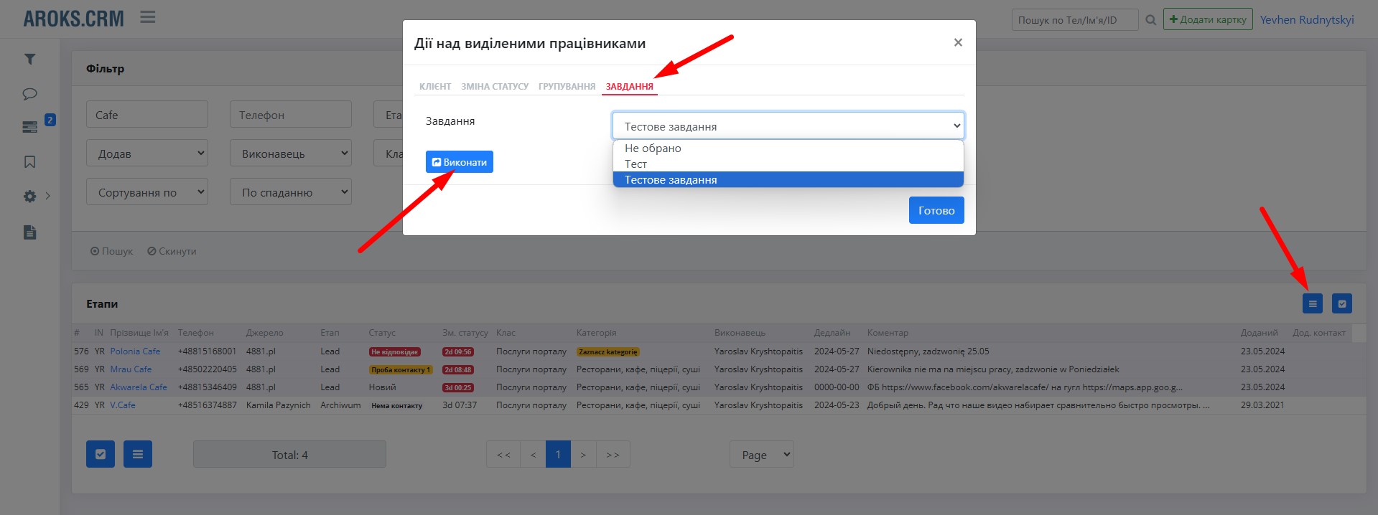Switch to the КЛІЄНТ tab
This screenshot has width=1378, height=515.
(x=435, y=86)
